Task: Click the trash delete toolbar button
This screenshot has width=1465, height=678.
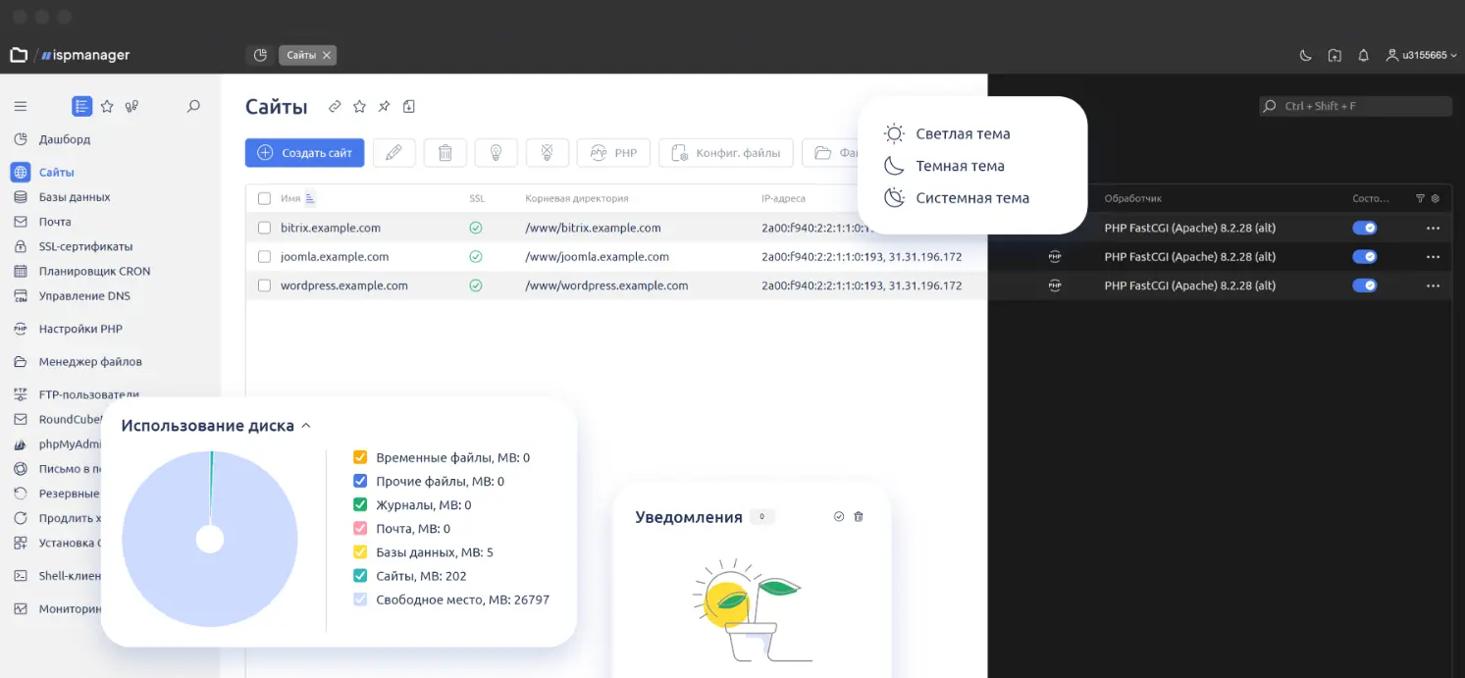Action: [x=445, y=153]
